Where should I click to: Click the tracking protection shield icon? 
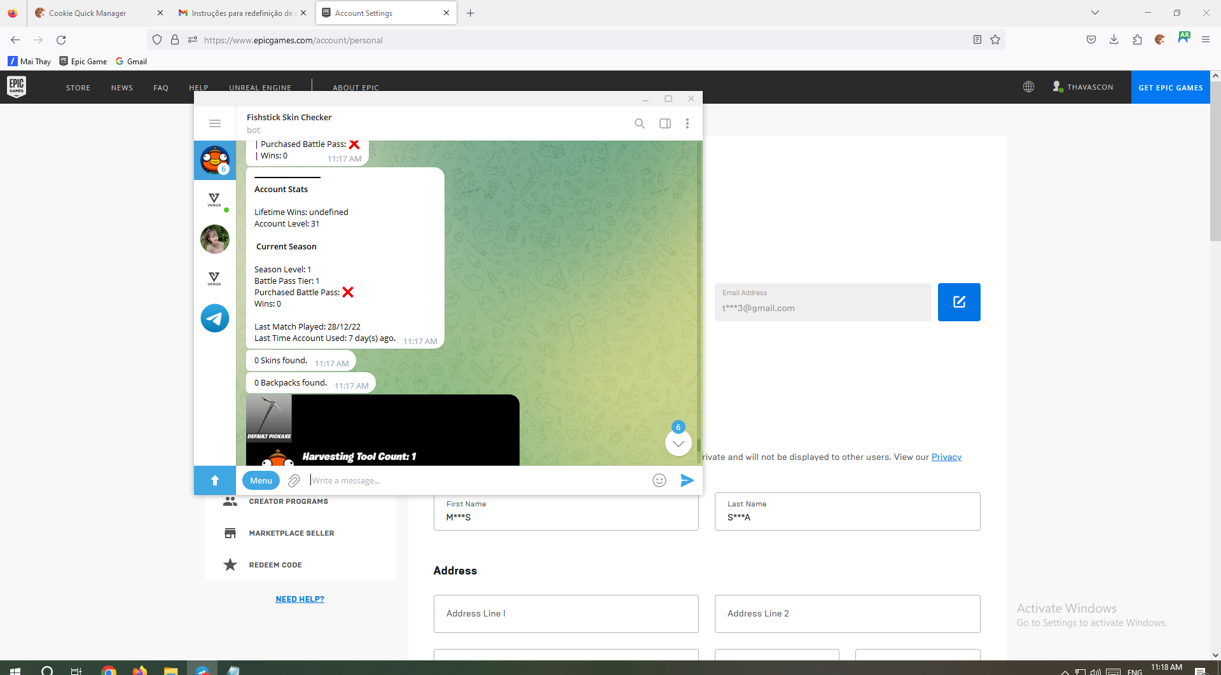pos(157,39)
